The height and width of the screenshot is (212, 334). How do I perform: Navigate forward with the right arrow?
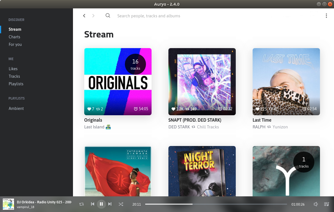click(93, 16)
